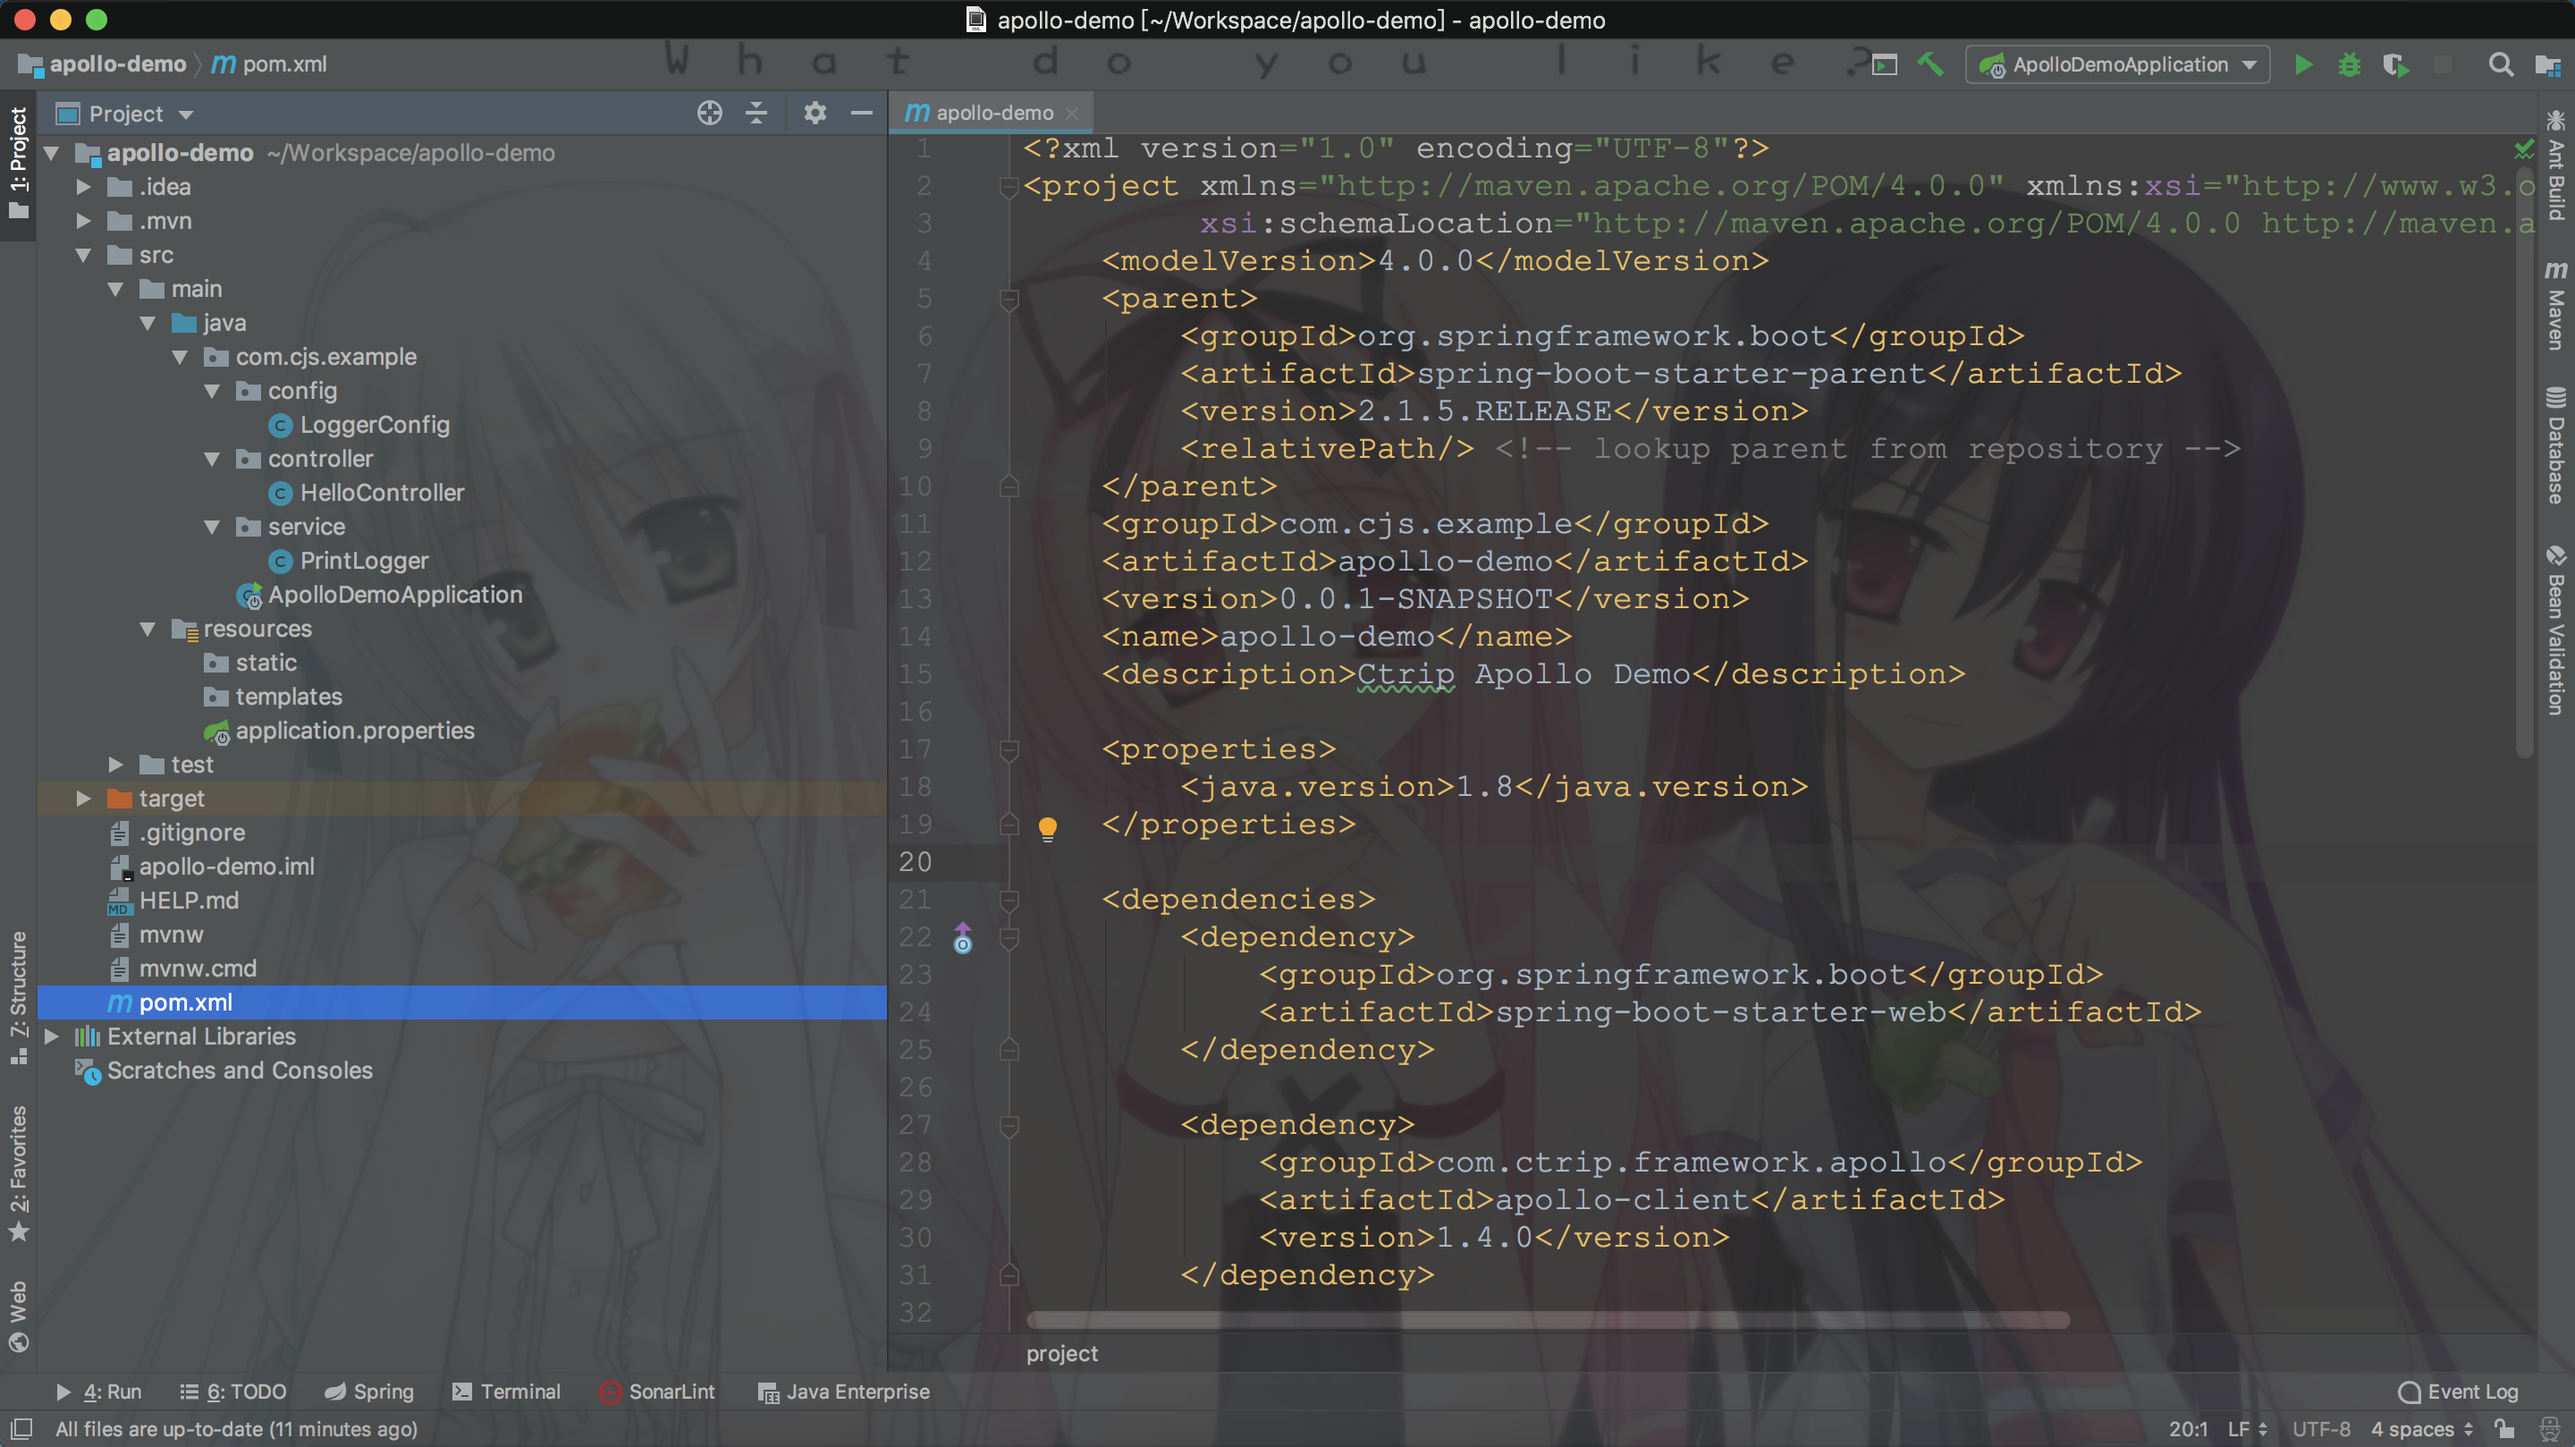Screen dimensions: 2575x1447
Task: Hide the Project panel with minus icon
Action: [x=862, y=113]
